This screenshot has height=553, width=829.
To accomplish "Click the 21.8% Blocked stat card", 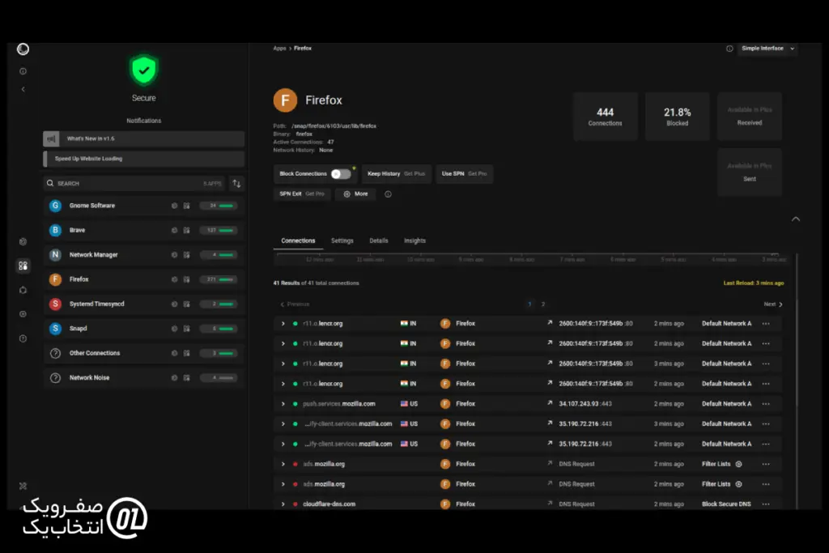I will click(x=678, y=117).
